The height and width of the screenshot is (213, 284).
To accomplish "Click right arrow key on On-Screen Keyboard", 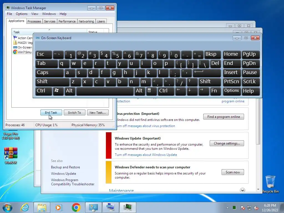I will coord(204,91).
